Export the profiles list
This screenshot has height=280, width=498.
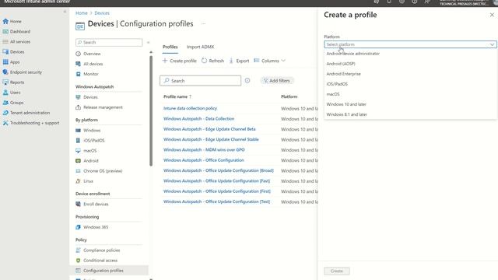239,61
